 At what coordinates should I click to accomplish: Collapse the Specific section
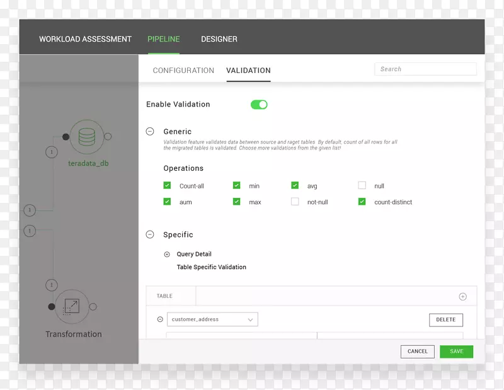tap(150, 234)
